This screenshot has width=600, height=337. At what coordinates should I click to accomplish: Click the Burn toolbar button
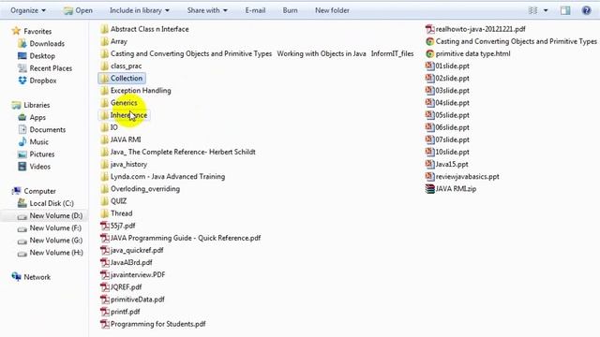click(x=290, y=10)
